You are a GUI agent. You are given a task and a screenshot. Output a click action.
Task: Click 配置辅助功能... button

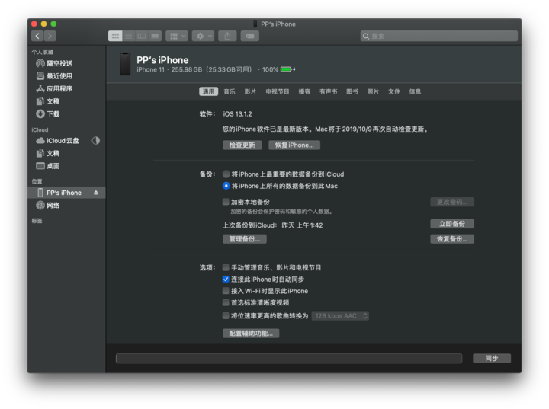251,334
